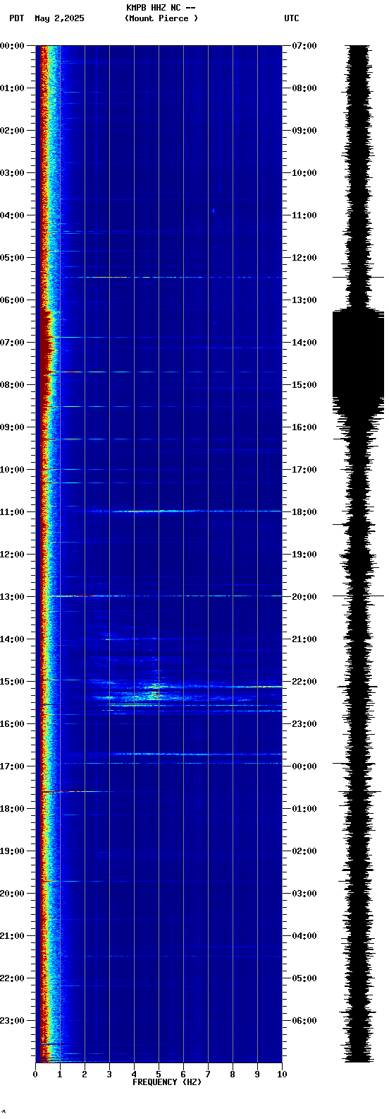Click the station title 'KMPB HHZ NC --'
The height and width of the screenshot is (1119, 389).
tap(161, 8)
